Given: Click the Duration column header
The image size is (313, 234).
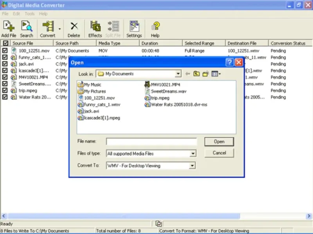Looking at the screenshot, I should (161, 43).
